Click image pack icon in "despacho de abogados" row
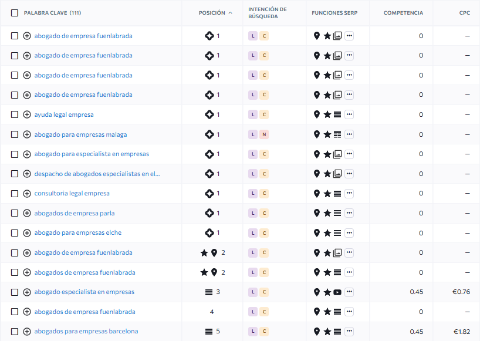 pyautogui.click(x=337, y=174)
